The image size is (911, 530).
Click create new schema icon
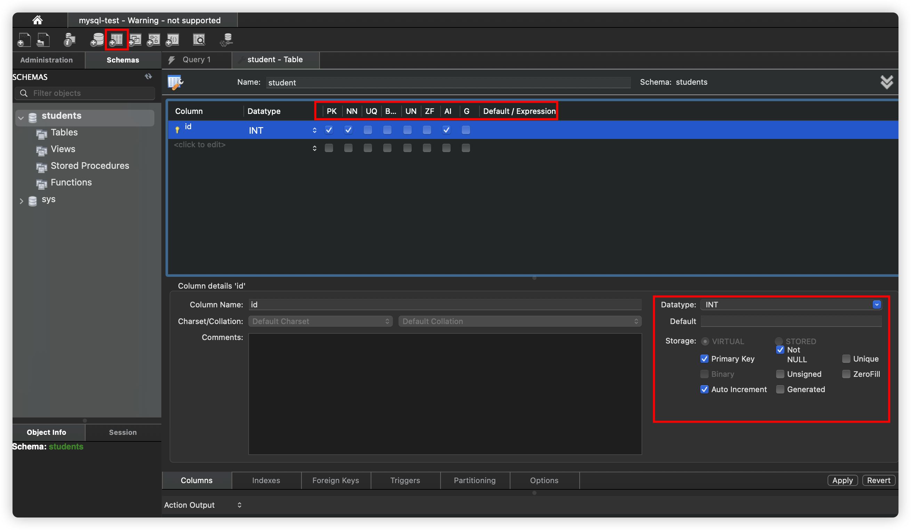pyautogui.click(x=97, y=40)
